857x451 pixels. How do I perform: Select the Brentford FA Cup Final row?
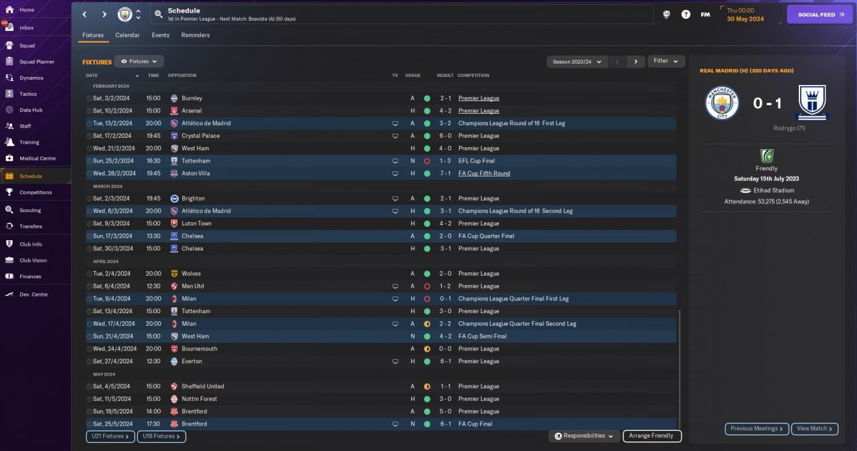coord(381,424)
